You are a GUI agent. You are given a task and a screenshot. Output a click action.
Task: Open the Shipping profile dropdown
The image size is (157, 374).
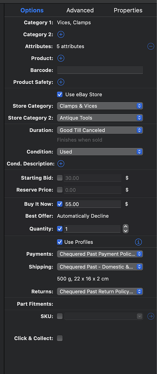click(x=100, y=267)
